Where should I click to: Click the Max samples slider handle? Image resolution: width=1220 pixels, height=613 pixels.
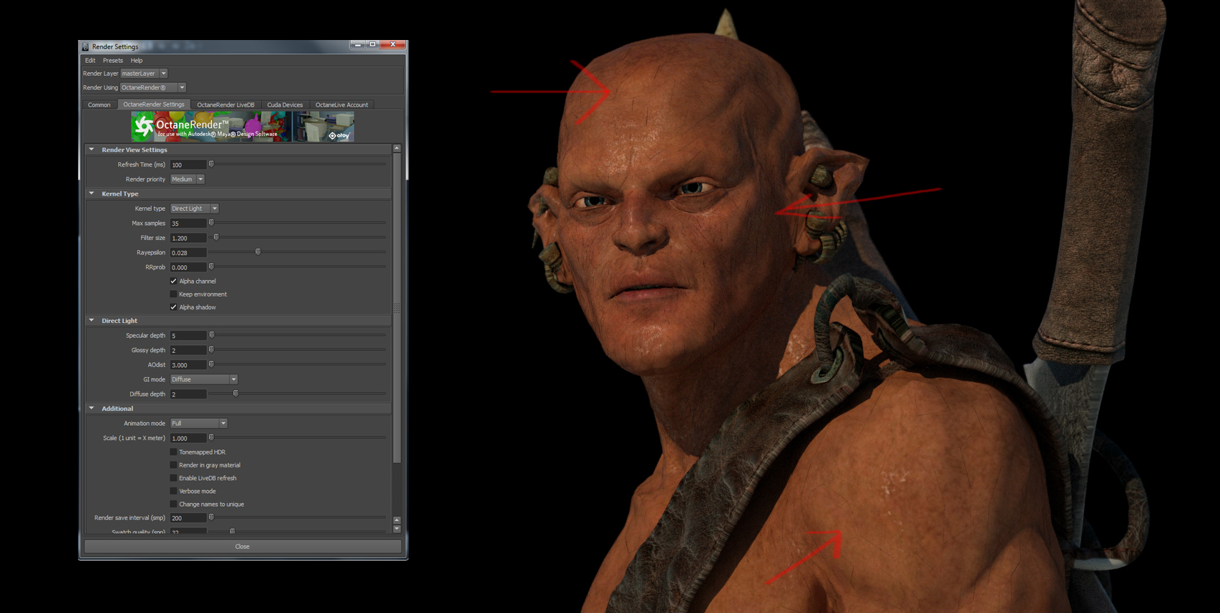pos(211,223)
